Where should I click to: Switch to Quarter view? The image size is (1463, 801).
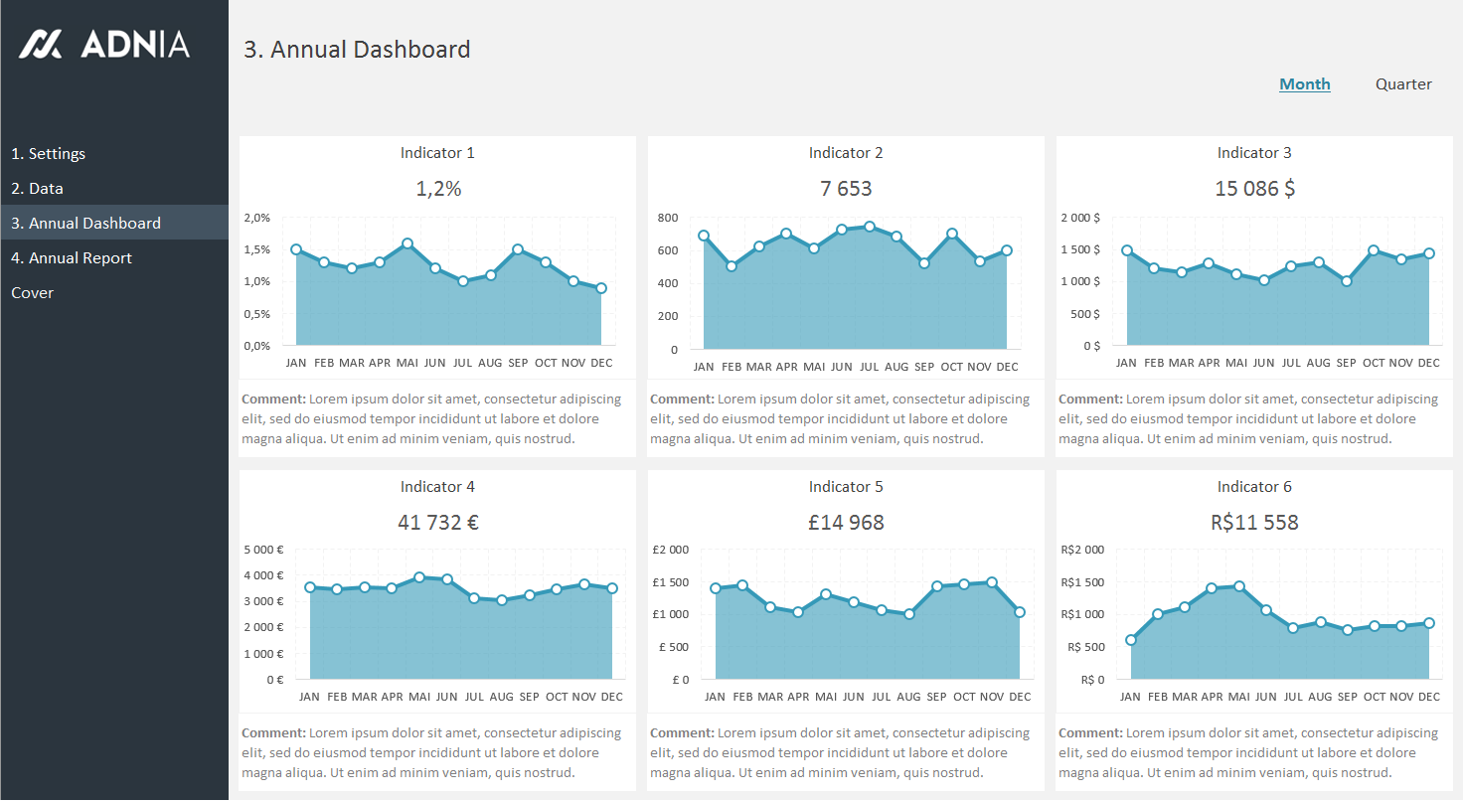pyautogui.click(x=1403, y=84)
